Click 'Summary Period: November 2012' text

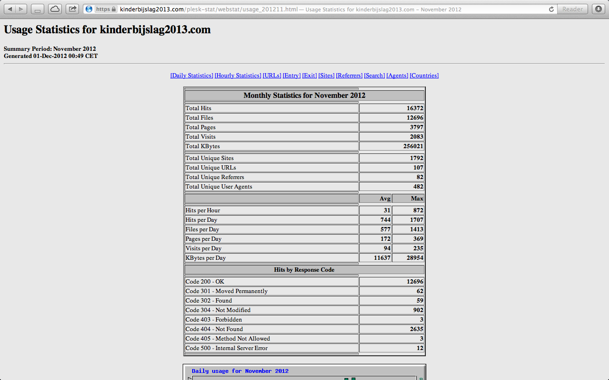point(50,49)
